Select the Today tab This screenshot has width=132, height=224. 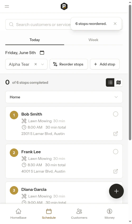coord(35,40)
